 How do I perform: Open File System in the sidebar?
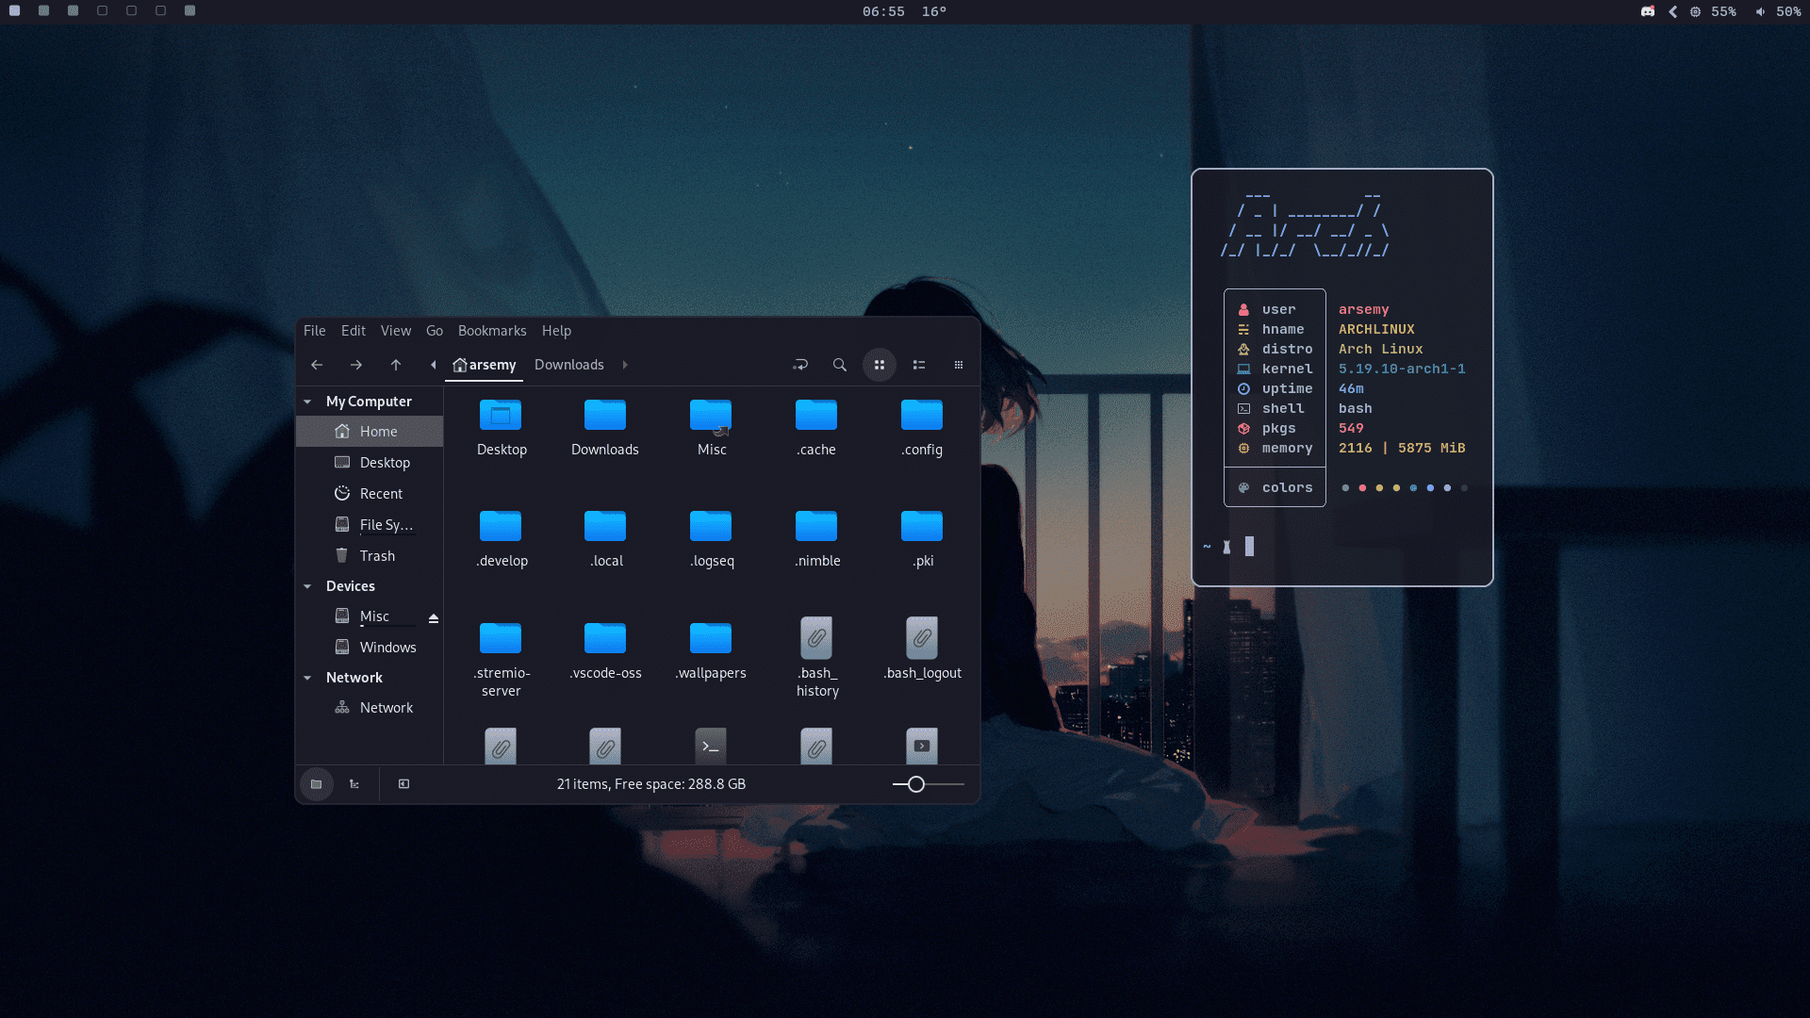pyautogui.click(x=370, y=525)
